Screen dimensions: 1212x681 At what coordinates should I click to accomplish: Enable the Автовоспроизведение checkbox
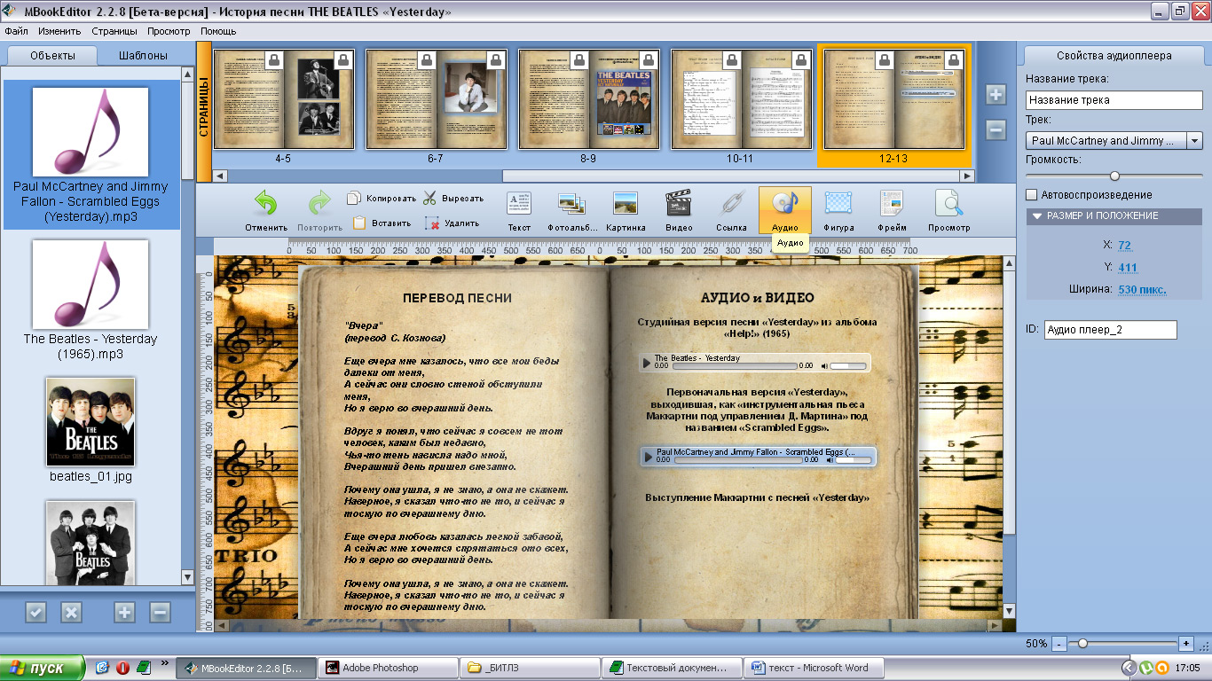[x=1031, y=195]
